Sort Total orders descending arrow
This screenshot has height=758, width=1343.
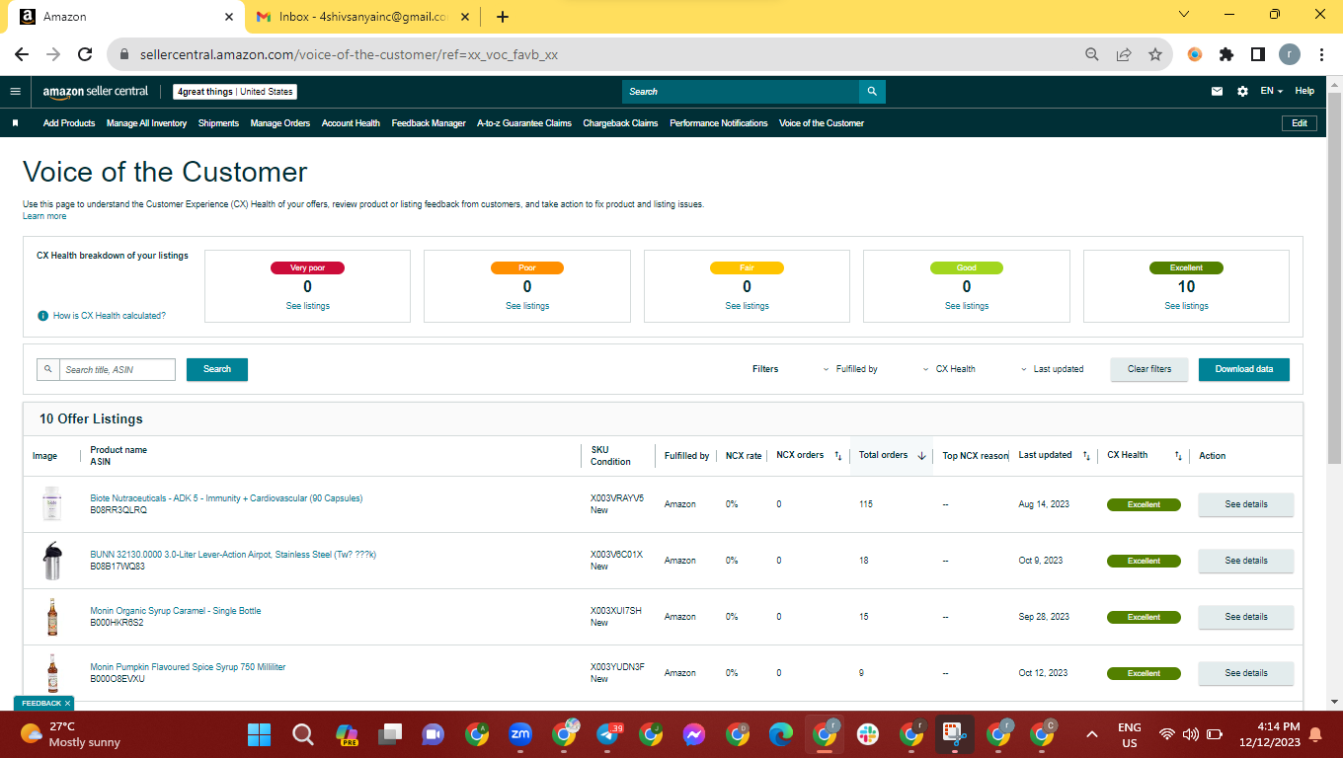point(921,456)
